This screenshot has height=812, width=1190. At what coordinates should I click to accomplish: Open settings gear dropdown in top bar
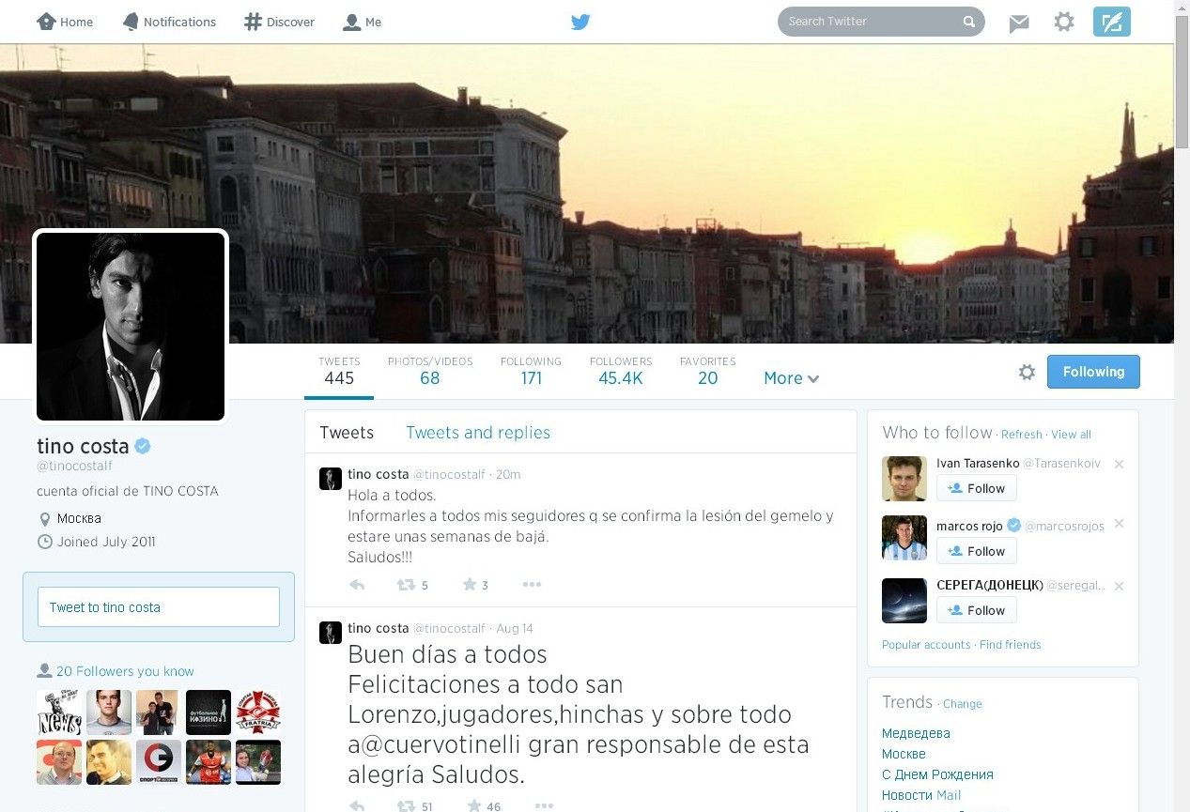(1064, 22)
